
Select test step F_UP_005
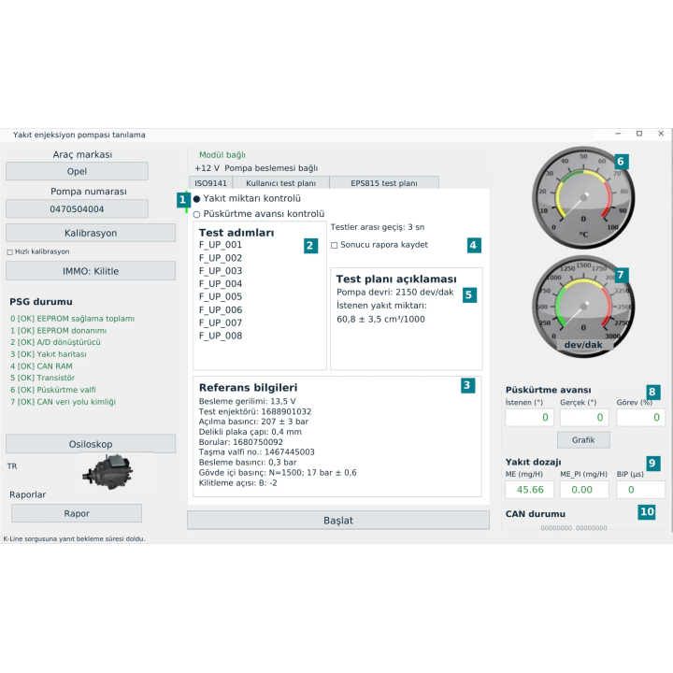click(x=221, y=296)
